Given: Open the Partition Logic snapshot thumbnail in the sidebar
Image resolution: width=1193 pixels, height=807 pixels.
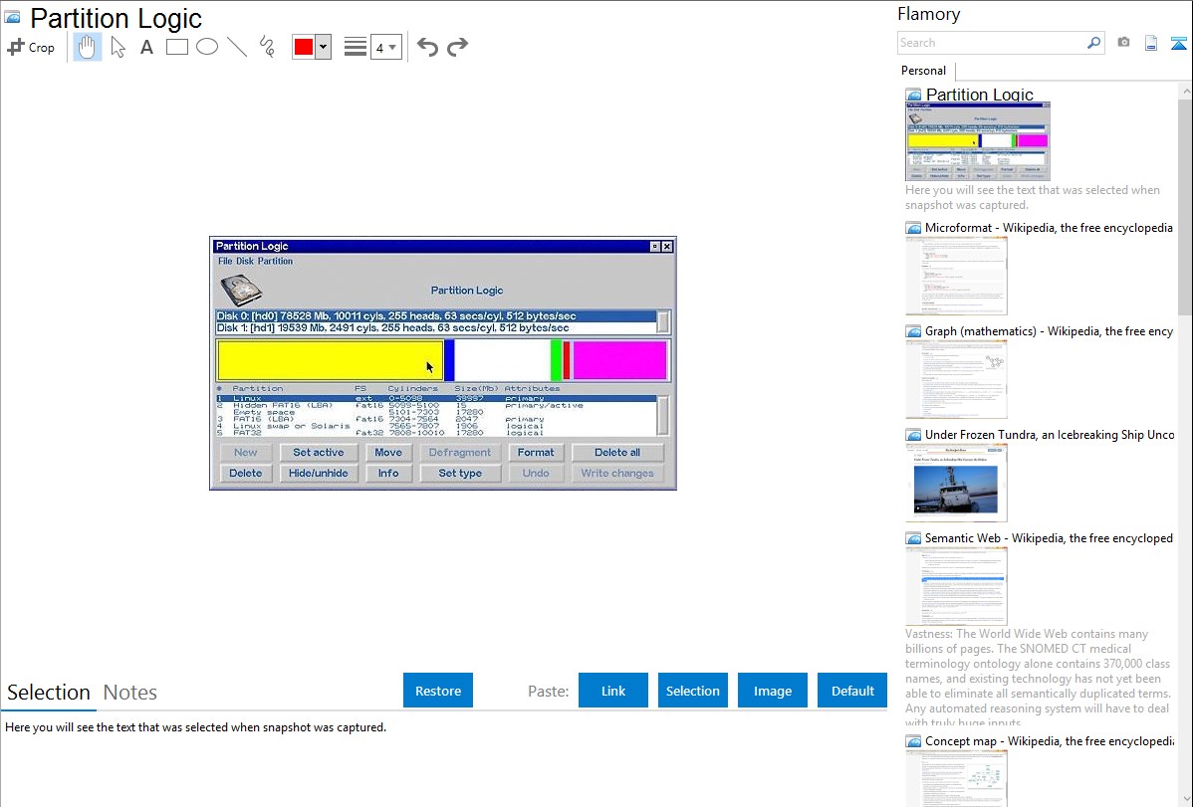Looking at the screenshot, I should pos(978,141).
